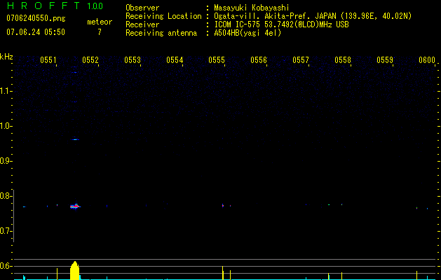This screenshot has height=280, width=441.
Task: Click the large red meteor echo near 0552
Action: click(x=75, y=206)
